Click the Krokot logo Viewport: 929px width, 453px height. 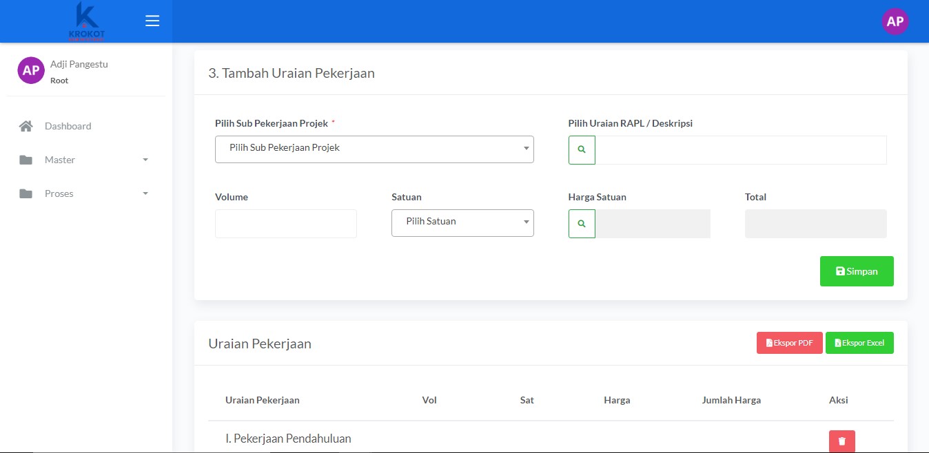pos(87,21)
